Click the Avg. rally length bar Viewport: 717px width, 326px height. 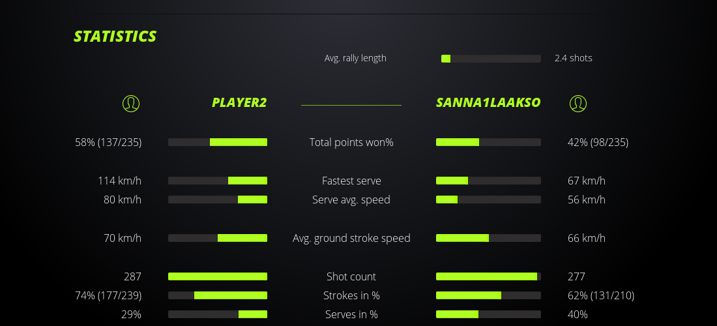point(491,59)
